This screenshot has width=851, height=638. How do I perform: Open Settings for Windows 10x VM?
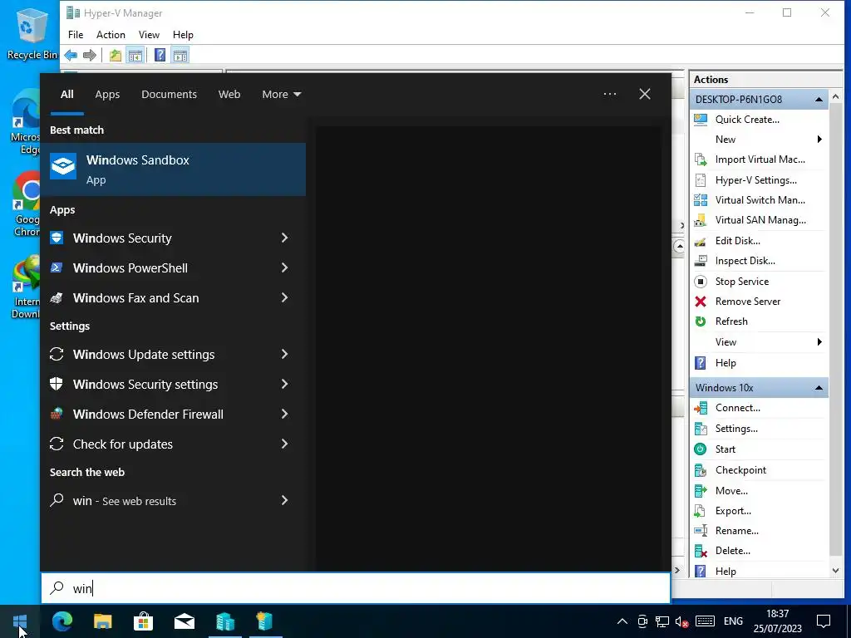pos(736,429)
